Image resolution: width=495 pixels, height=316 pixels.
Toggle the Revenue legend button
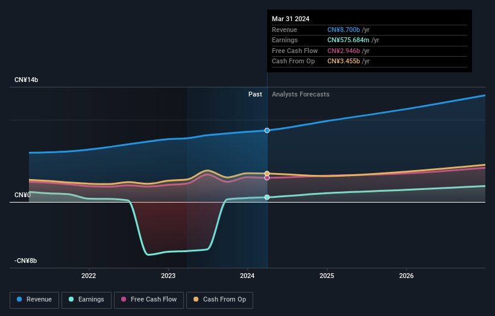[x=34, y=300]
